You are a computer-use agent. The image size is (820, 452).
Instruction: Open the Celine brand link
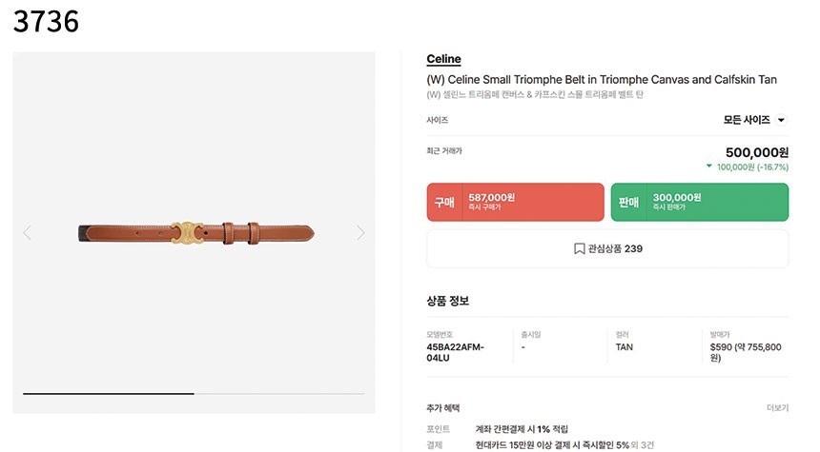click(443, 59)
